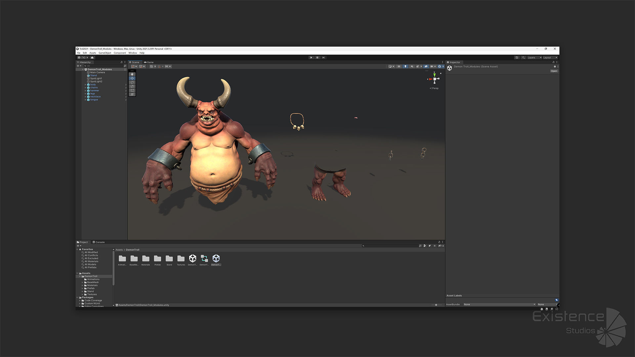
Task: Toggle the Inspector panel lock
Action: tap(553, 62)
